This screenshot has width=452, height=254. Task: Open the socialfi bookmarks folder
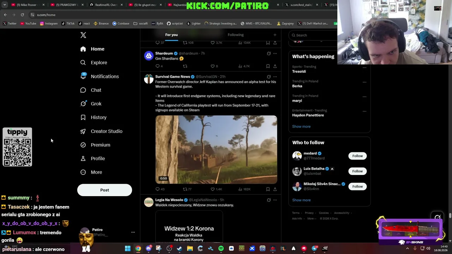[x=141, y=24]
